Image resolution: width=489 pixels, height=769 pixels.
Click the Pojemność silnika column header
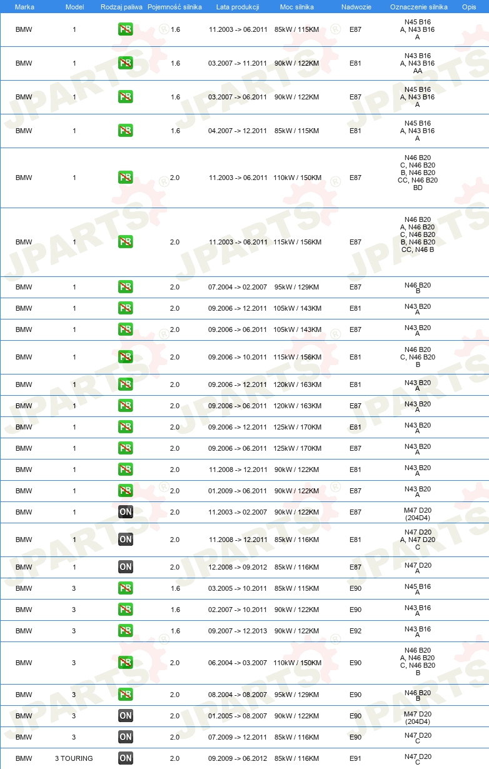[x=174, y=6]
